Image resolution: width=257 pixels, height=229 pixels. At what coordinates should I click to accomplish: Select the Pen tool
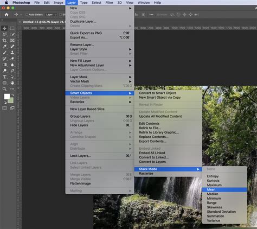[12, 71]
